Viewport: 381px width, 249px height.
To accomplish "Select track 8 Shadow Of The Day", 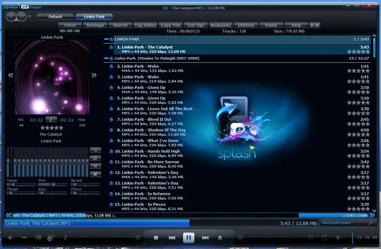I will pos(242,132).
